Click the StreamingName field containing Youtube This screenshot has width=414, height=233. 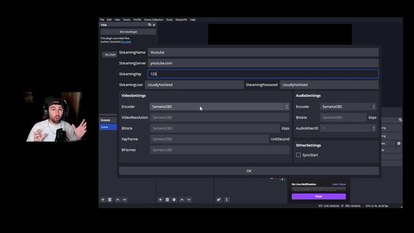coord(263,52)
